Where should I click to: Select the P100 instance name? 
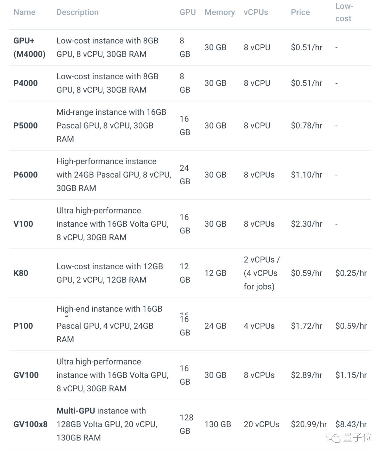tap(23, 326)
